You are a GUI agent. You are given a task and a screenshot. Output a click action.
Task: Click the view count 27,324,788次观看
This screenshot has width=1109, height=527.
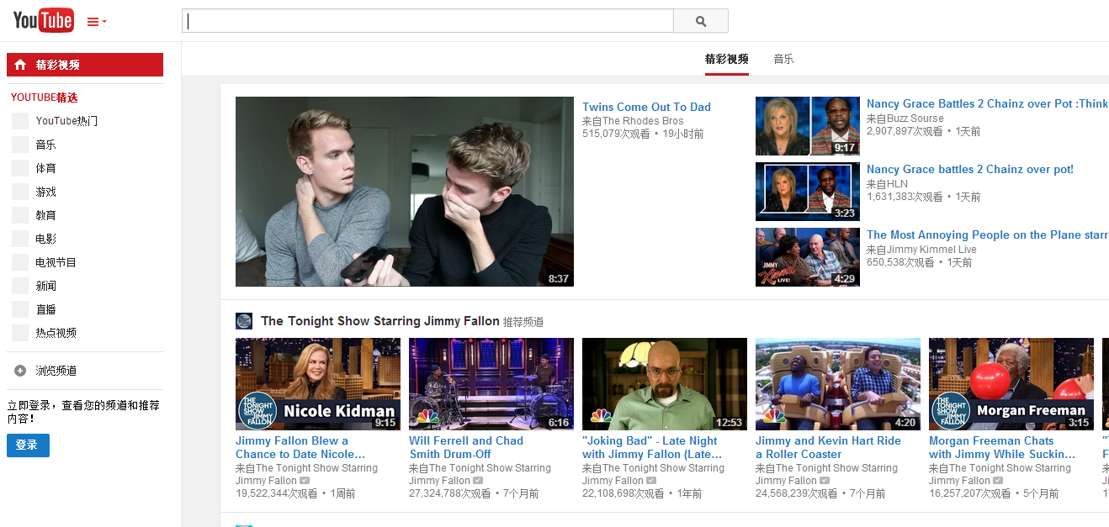tap(450, 493)
